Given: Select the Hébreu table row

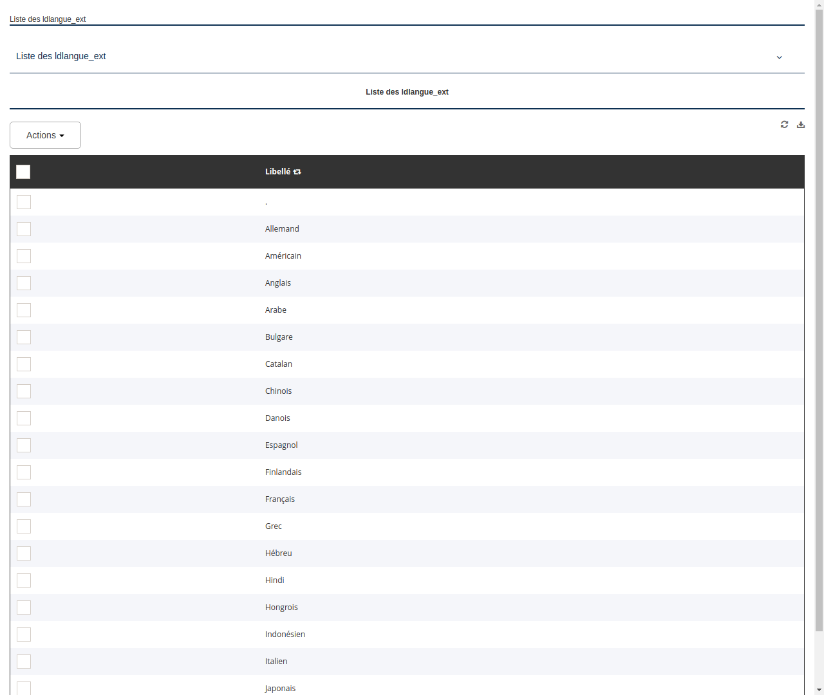Looking at the screenshot, I should (278, 553).
